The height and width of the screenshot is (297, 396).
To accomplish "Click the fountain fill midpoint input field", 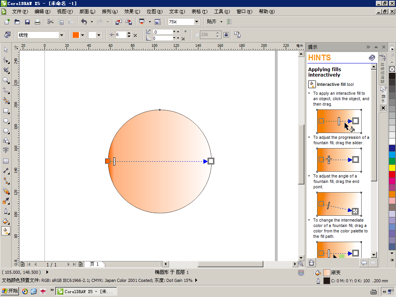I will pos(121,35).
